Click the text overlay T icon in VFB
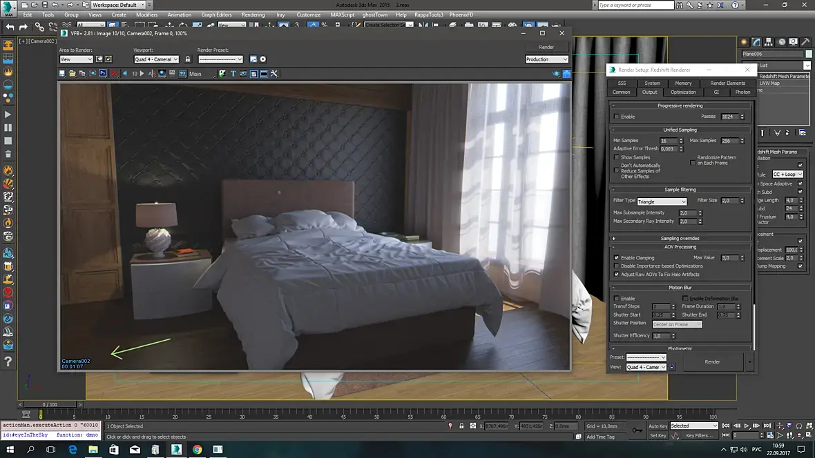This screenshot has width=815, height=458. 233,73
